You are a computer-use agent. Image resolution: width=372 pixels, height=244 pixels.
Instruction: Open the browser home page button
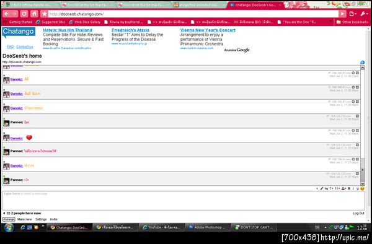pos(34,14)
